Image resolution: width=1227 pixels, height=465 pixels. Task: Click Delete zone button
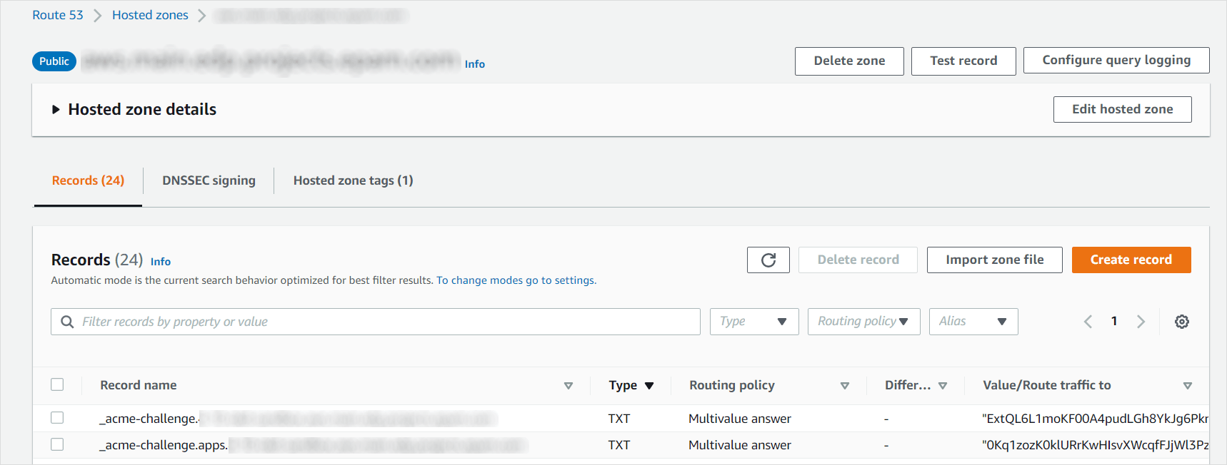(849, 61)
